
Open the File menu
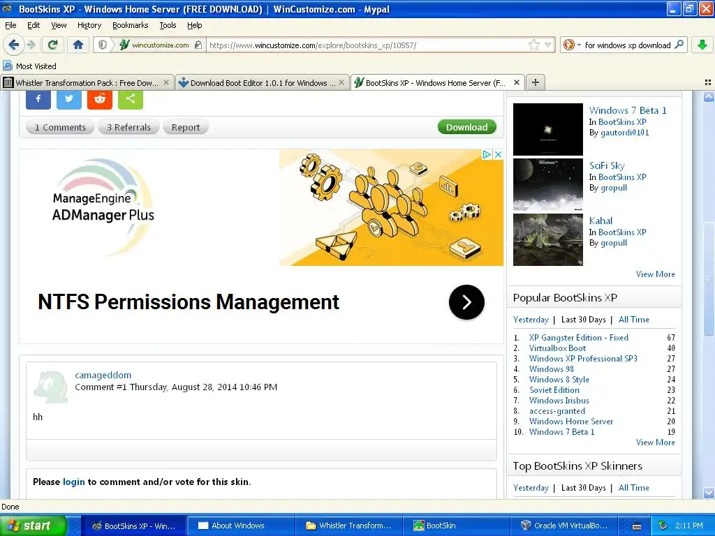click(x=10, y=26)
